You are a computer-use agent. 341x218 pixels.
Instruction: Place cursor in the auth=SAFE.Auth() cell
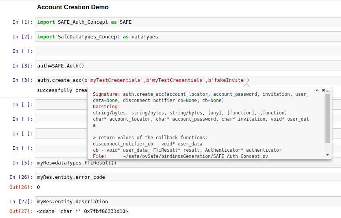pos(187,66)
